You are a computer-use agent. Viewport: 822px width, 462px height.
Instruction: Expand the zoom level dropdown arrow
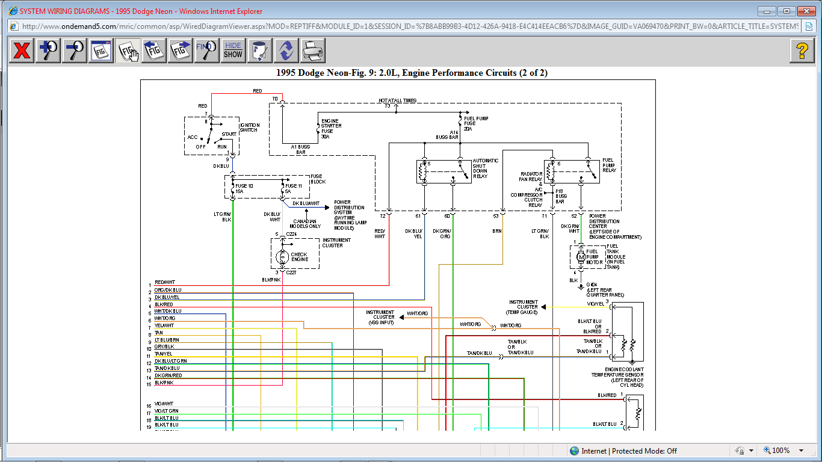(801, 451)
